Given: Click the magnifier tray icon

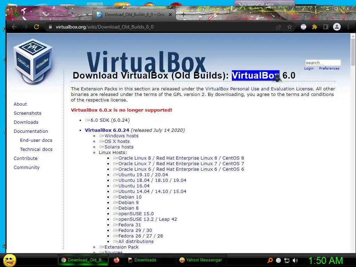Looking at the screenshot, I should pyautogui.click(x=270, y=260).
